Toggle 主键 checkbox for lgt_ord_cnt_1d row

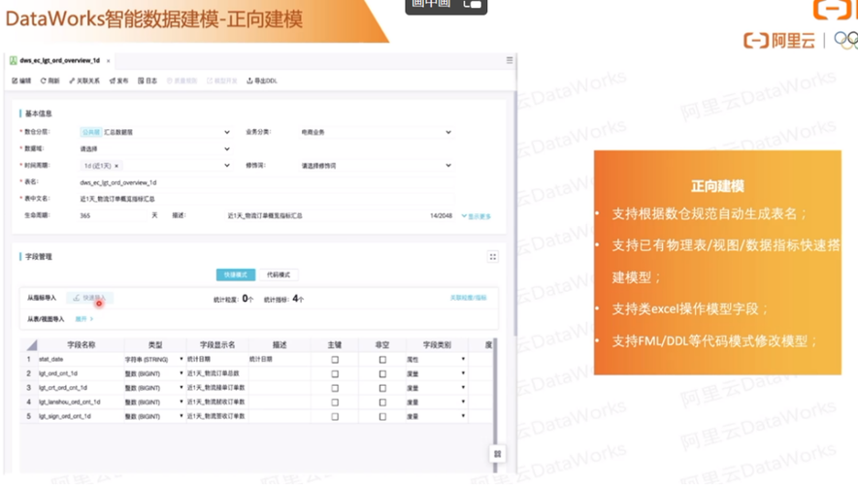pyautogui.click(x=335, y=374)
